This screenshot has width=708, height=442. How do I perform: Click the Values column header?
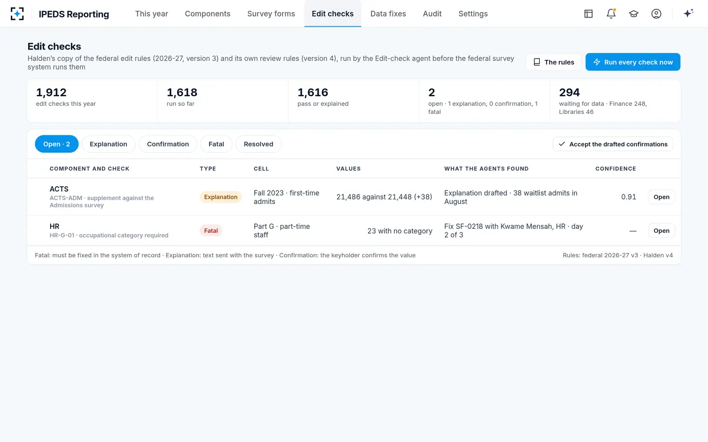click(x=349, y=168)
